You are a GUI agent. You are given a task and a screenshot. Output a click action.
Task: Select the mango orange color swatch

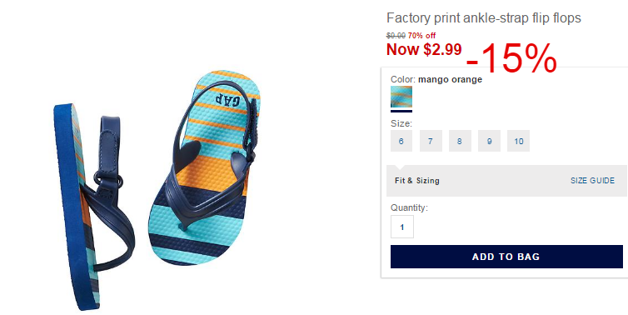(x=401, y=97)
